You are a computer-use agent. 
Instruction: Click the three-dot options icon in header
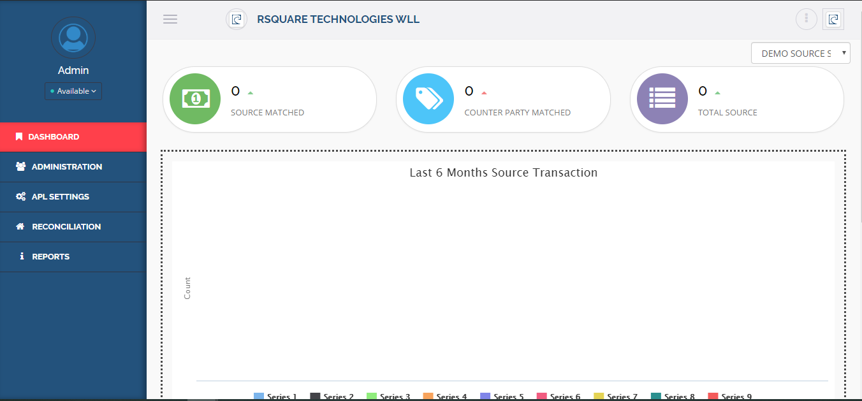[x=806, y=19]
